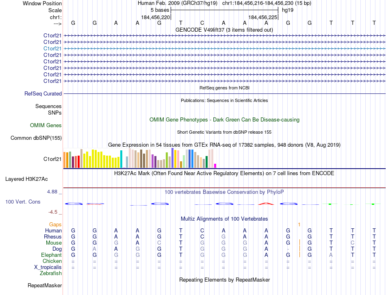
Task: Click the H3K27Ac Mark ENCODE track title
Action: [x=224, y=174]
